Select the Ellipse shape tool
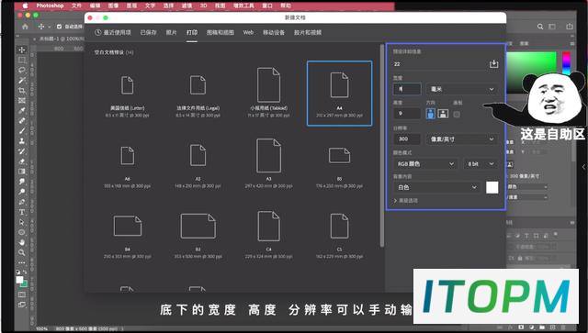Image resolution: width=588 pixels, height=333 pixels. 22,232
